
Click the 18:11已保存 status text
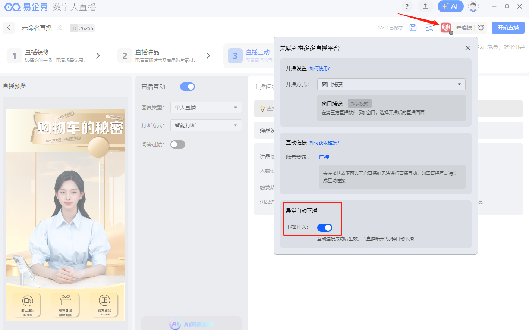[390, 28]
